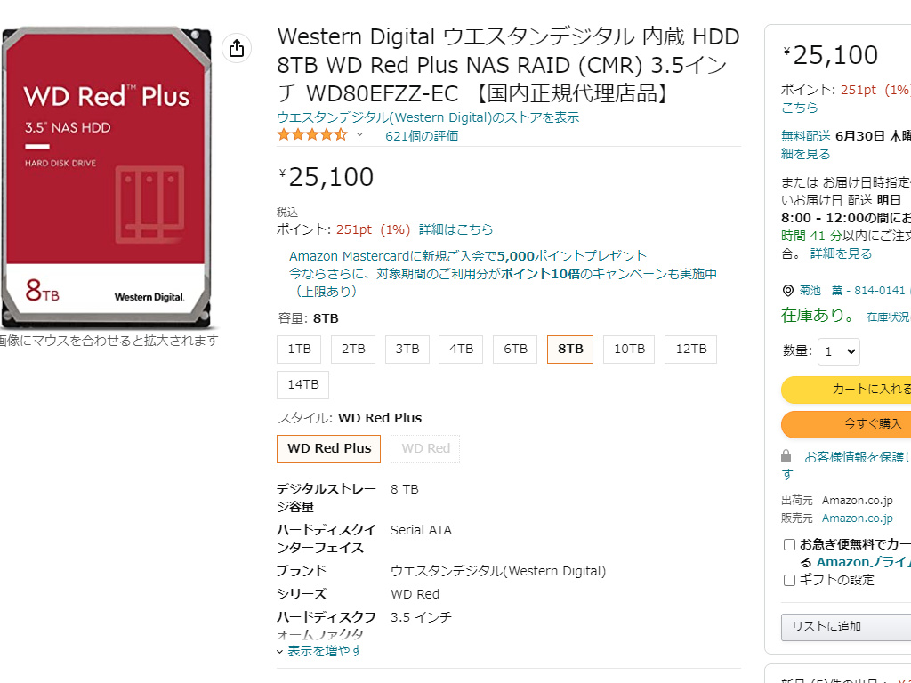Select the 10TB capacity option
Screen dimensions: 911x683
click(629, 350)
